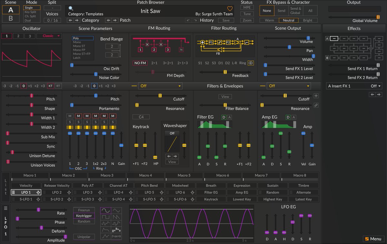The width and height of the screenshot is (387, 244).
Task: Click the patch search magnifier icon
Action: tap(71, 8)
